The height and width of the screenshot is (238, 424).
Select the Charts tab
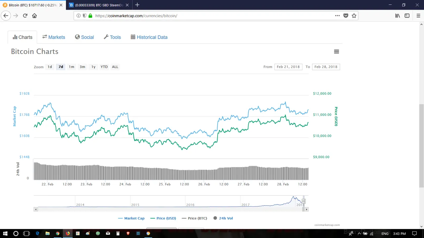23,37
